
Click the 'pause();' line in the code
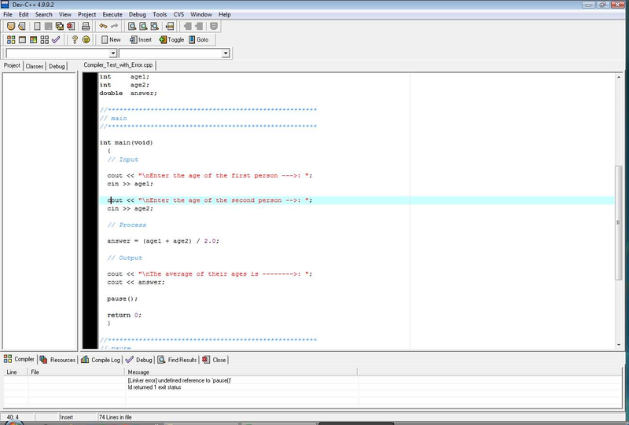[123, 299]
